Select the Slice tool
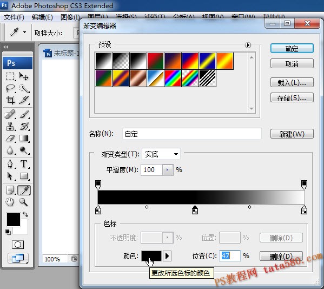Image resolution: width=324 pixels, height=289 pixels. 24,100
